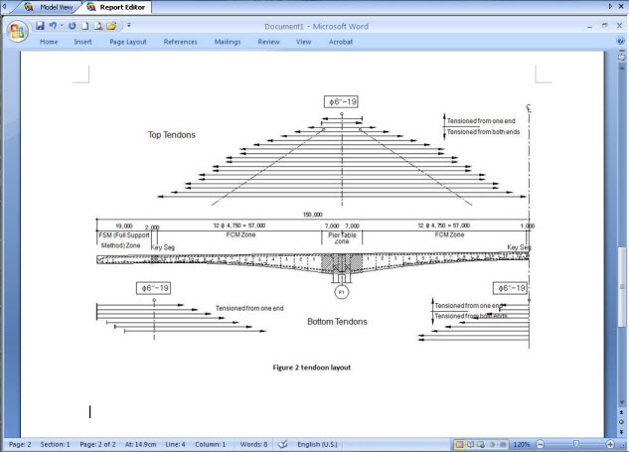Click the proofing errors icon in status bar
The height and width of the screenshot is (452, 629).
point(282,443)
